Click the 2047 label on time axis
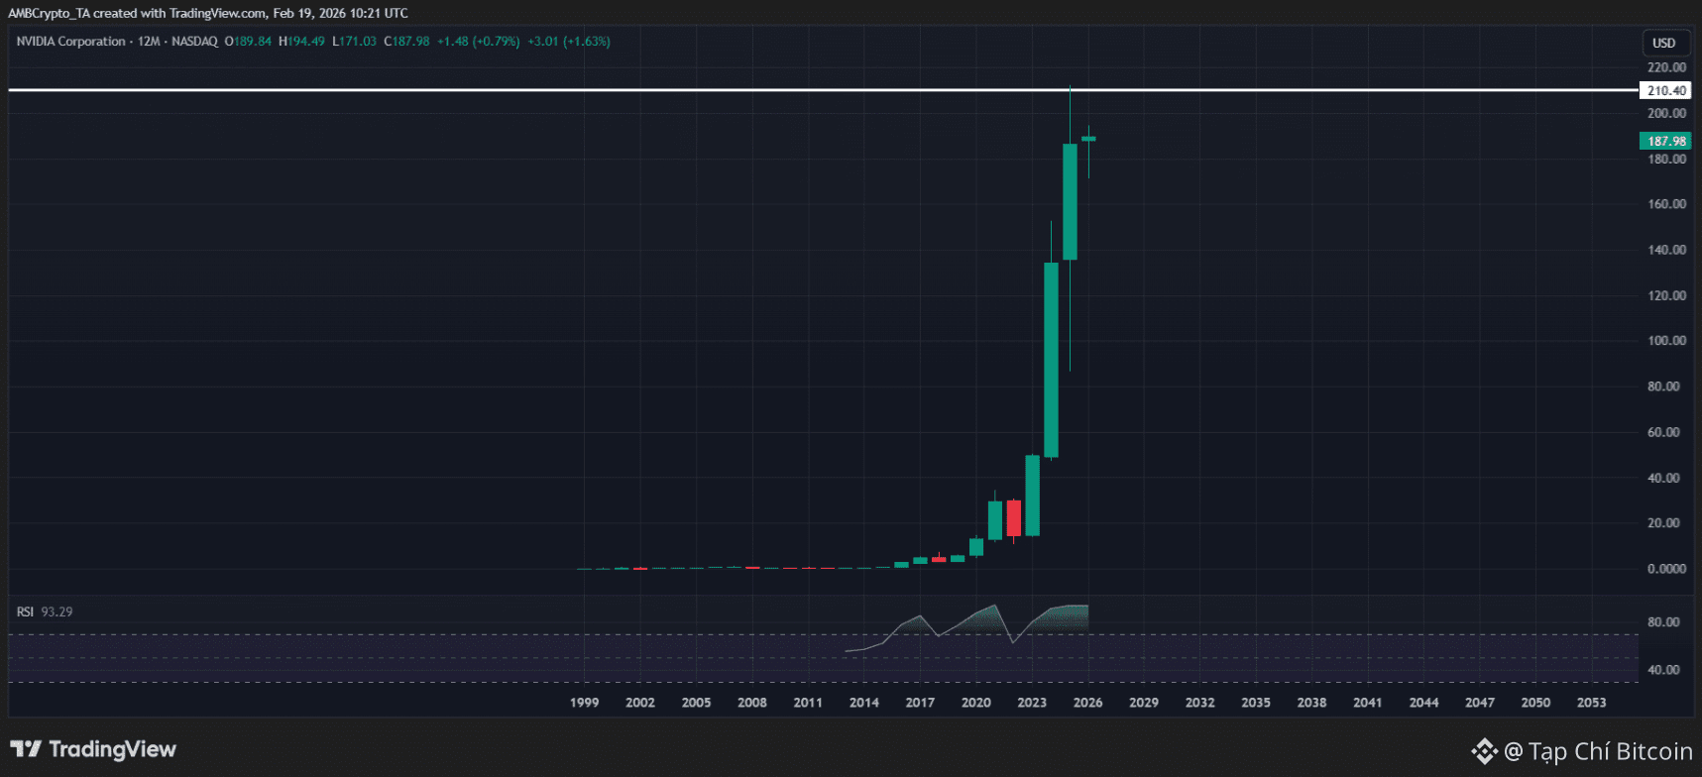This screenshot has width=1702, height=777. tap(1480, 703)
